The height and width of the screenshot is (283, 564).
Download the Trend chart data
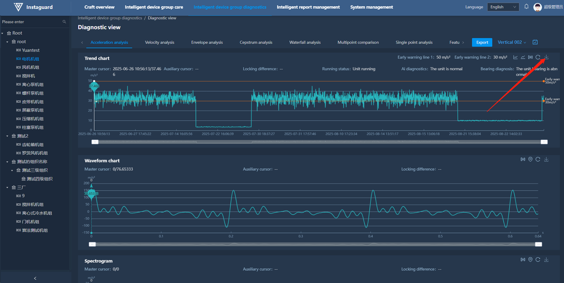click(546, 57)
